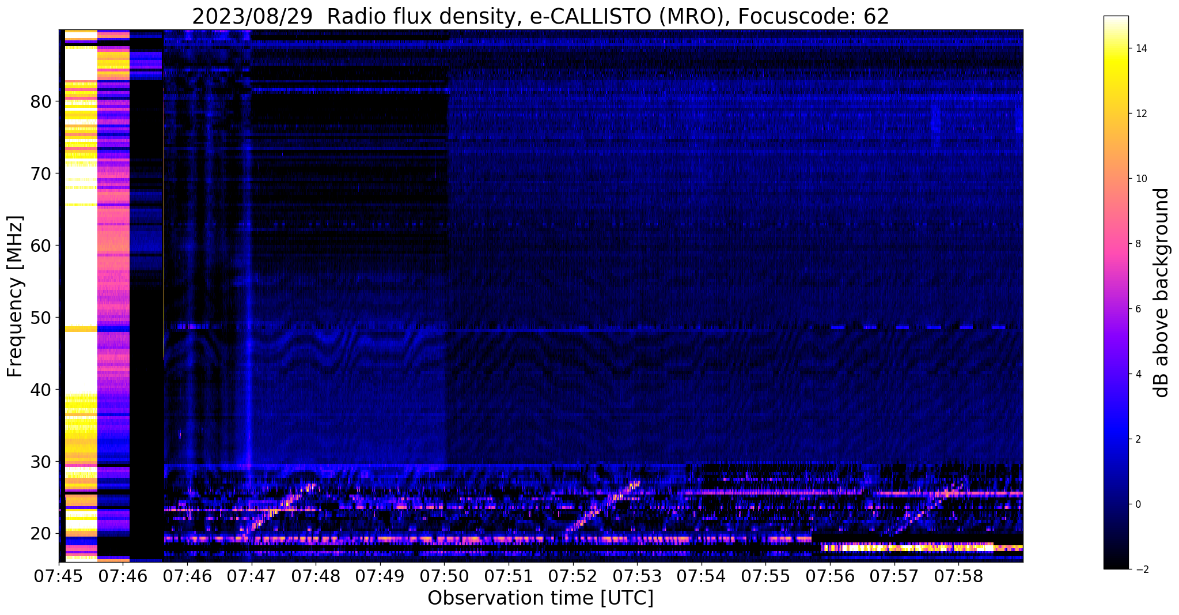
Task: Pick the colorbar tick label 8
Action: click(1137, 244)
